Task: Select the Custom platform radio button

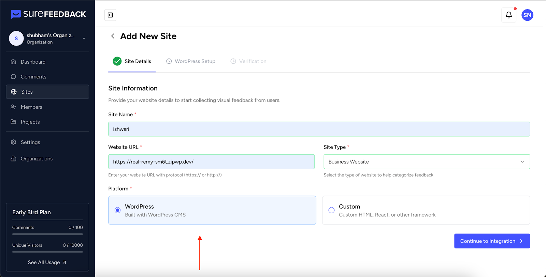Action: point(331,210)
